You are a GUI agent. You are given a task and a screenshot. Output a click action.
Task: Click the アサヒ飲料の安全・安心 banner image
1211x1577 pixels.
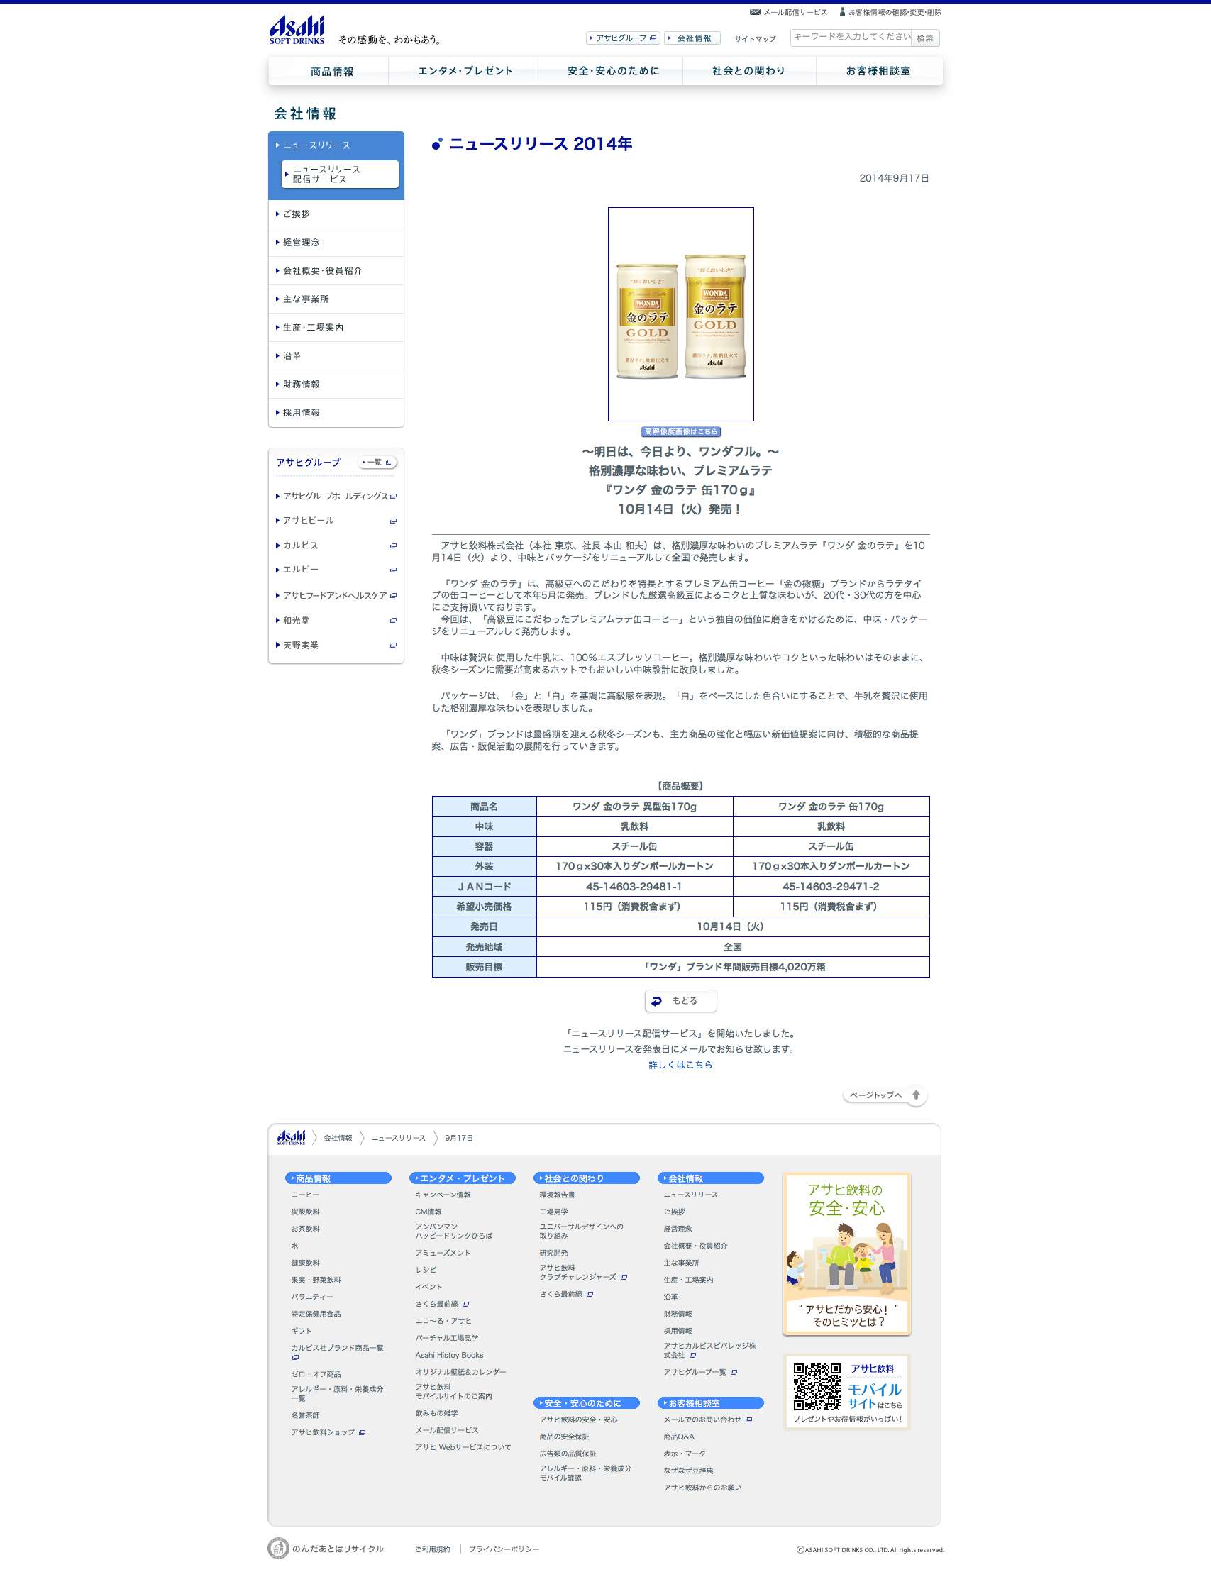coord(847,1254)
